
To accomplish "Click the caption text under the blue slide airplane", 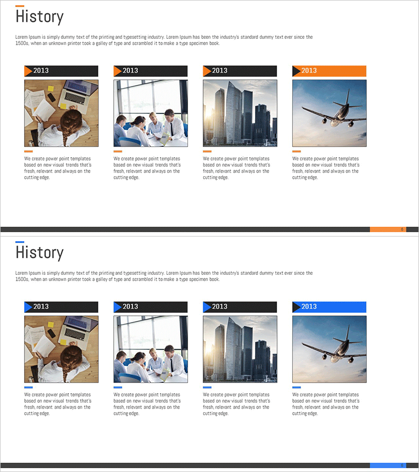I will pyautogui.click(x=326, y=404).
